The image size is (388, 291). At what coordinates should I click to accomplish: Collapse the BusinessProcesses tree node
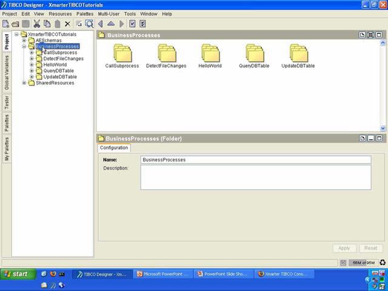[x=24, y=46]
